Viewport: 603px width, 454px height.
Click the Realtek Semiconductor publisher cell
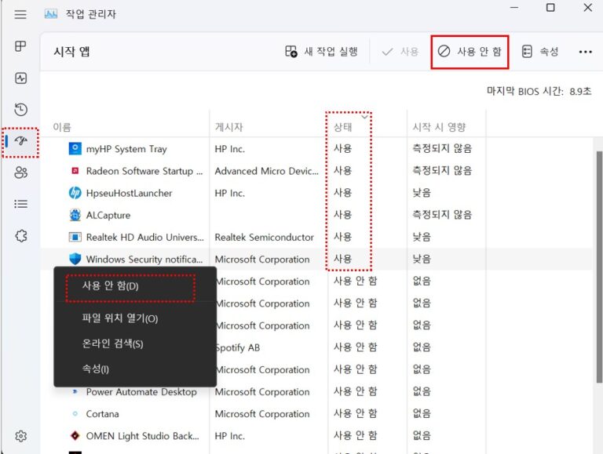264,237
